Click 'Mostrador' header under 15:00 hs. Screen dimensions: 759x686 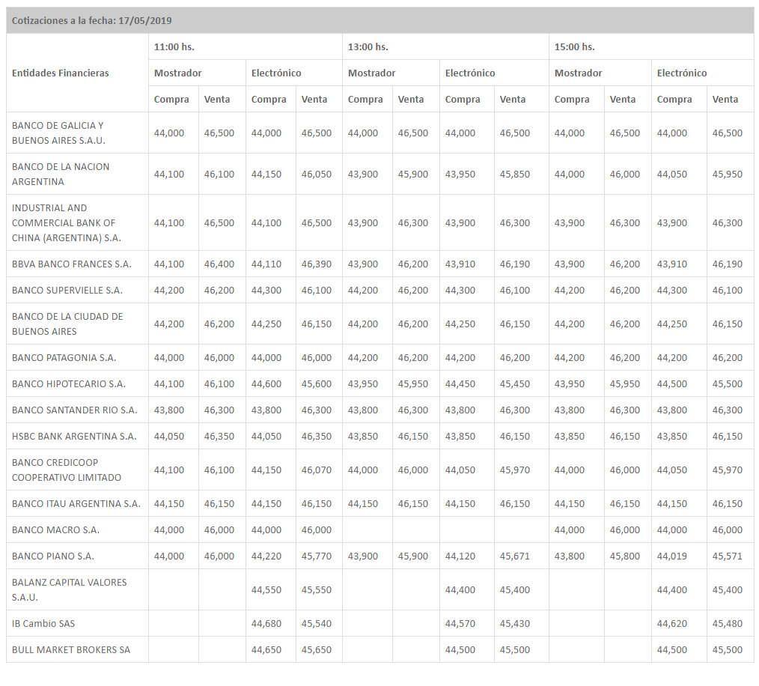579,73
